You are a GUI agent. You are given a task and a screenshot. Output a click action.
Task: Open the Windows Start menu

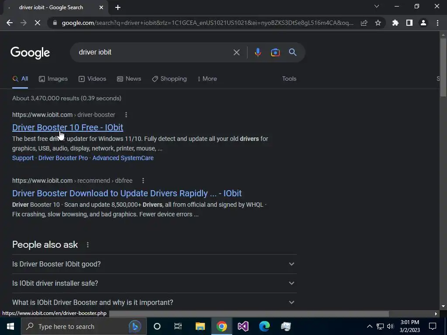[x=10, y=326]
